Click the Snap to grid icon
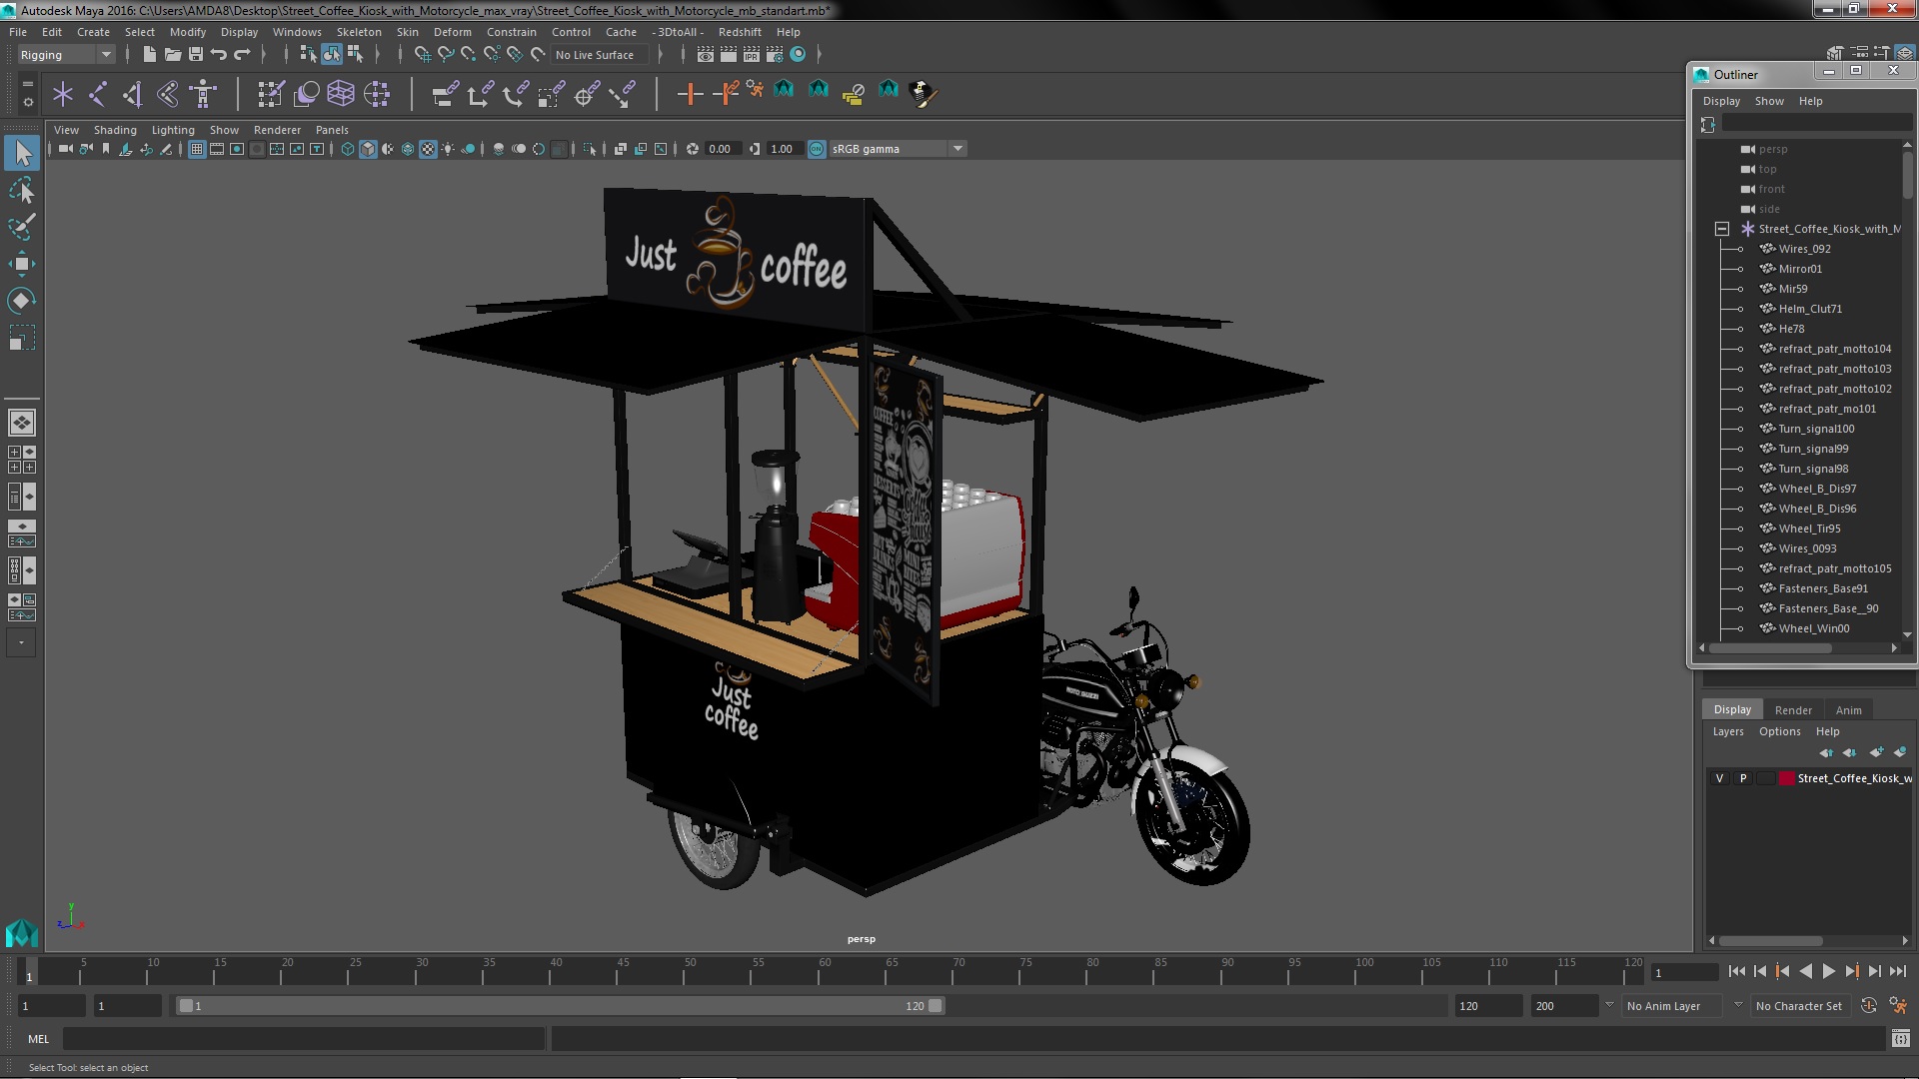 pos(421,54)
